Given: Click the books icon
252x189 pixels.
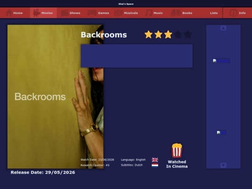Looking at the screenshot, I should coord(176,13).
